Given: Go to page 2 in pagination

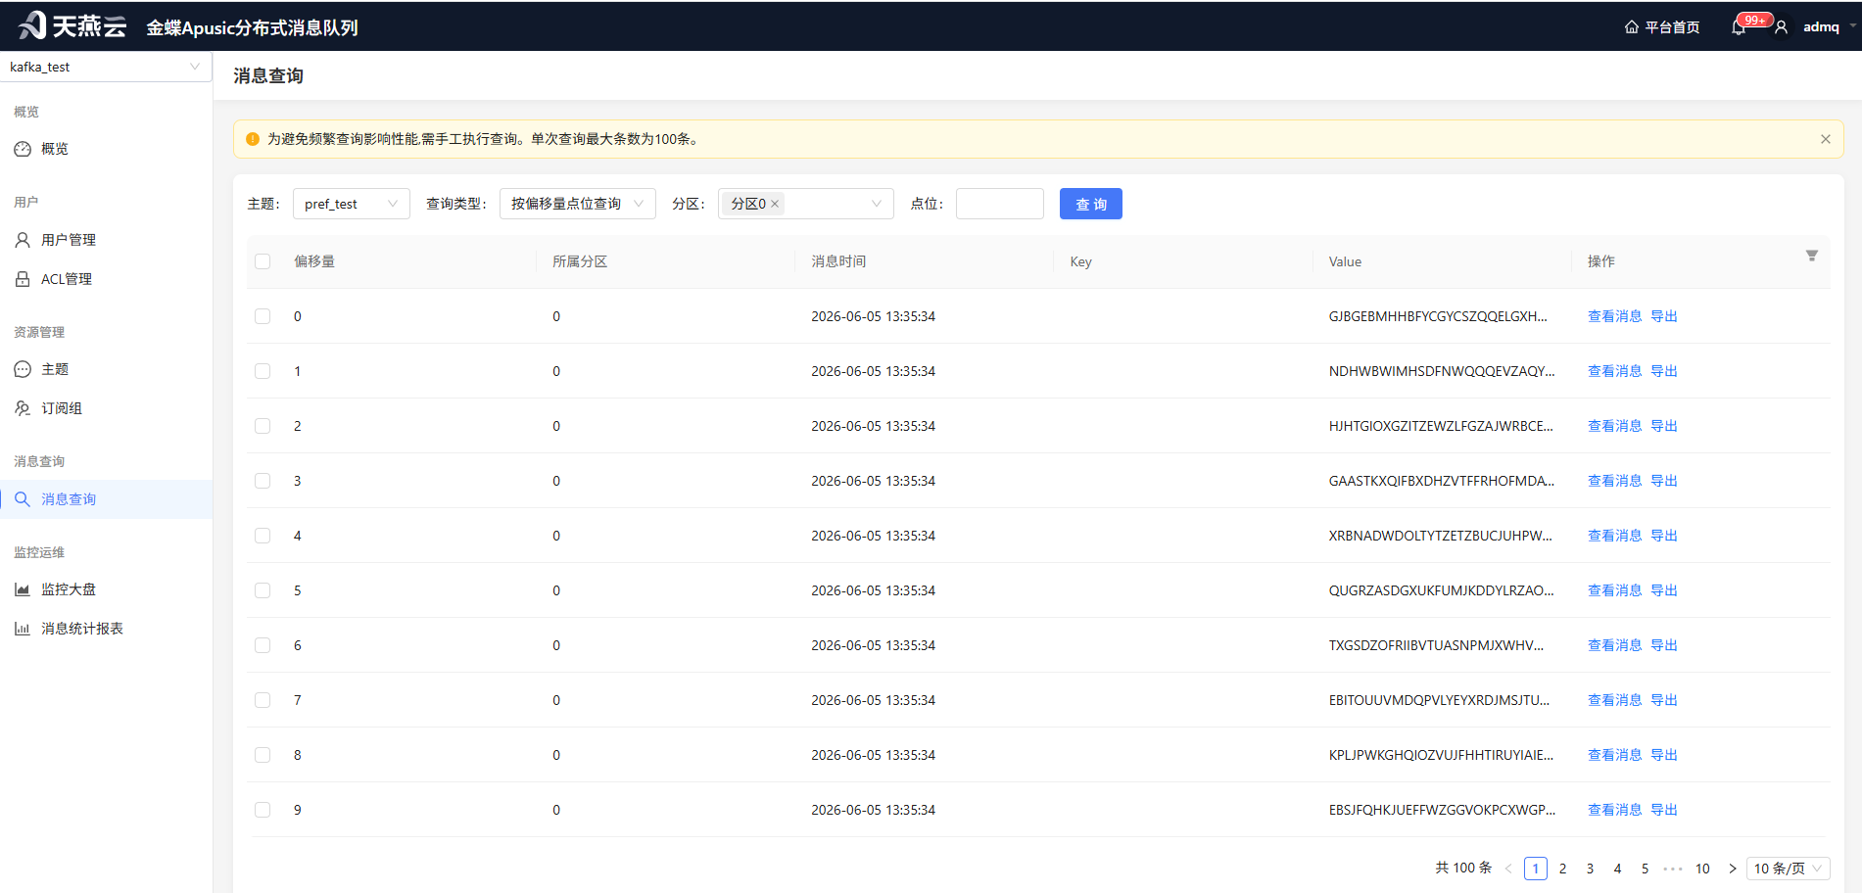Looking at the screenshot, I should pos(1563,869).
